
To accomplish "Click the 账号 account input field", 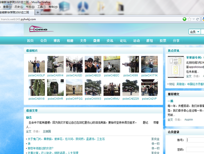I will click(195, 140).
